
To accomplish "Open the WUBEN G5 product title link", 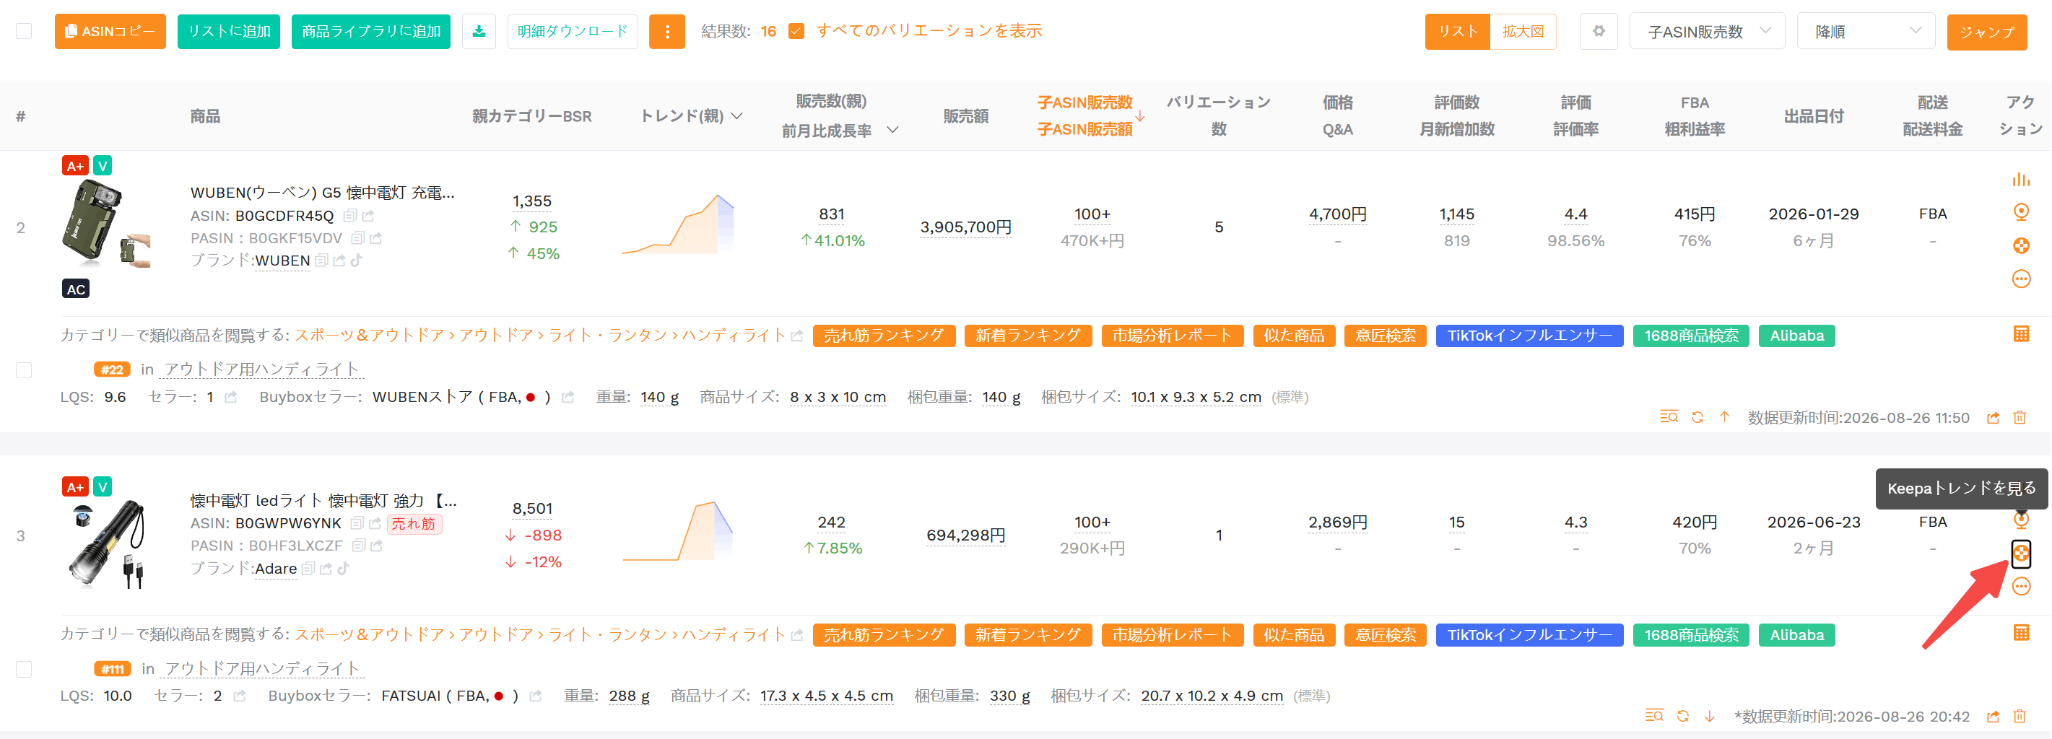I will point(322,193).
